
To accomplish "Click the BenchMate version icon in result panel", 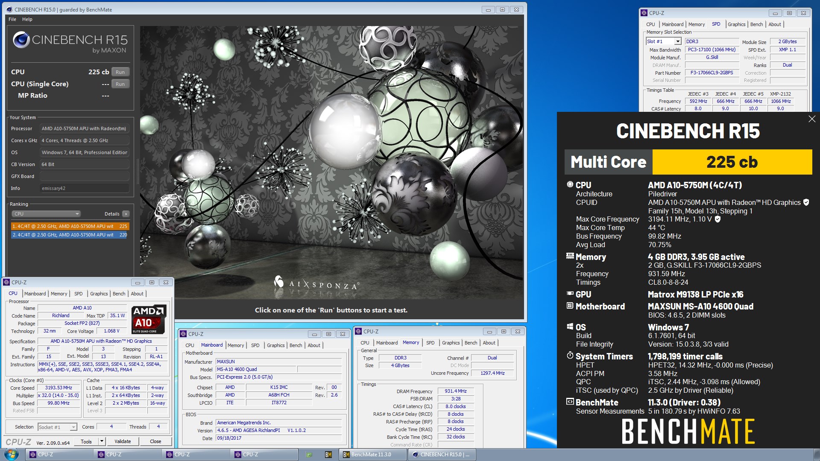I will (570, 402).
